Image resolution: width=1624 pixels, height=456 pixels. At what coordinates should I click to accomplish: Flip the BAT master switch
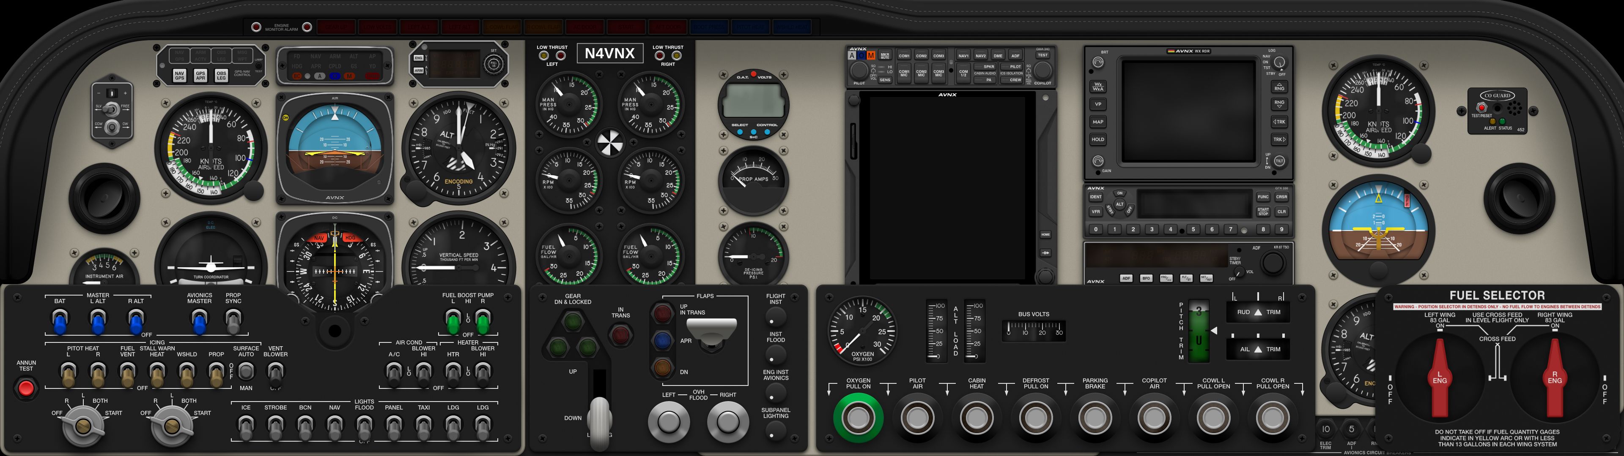pos(60,323)
